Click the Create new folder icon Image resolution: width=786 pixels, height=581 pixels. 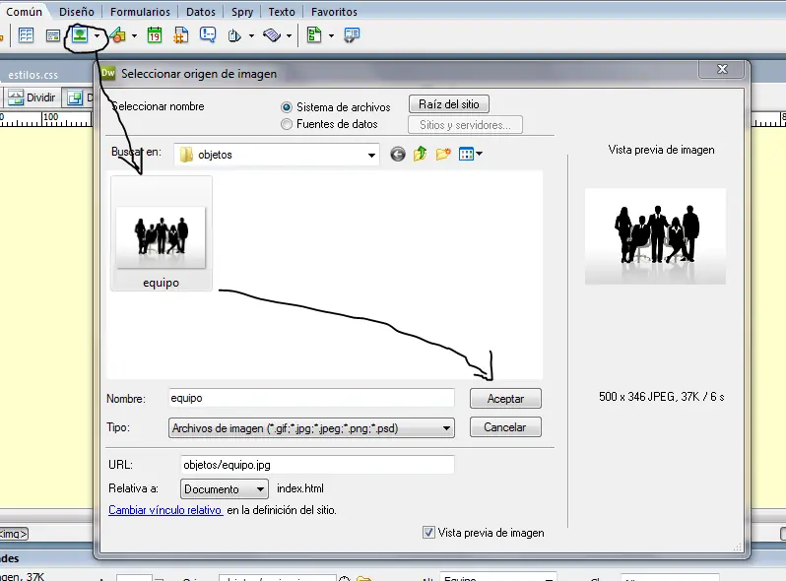coord(443,154)
